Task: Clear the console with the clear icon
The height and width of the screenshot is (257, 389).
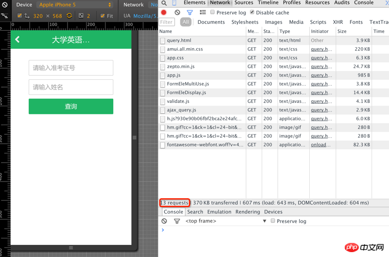Action: point(164,221)
